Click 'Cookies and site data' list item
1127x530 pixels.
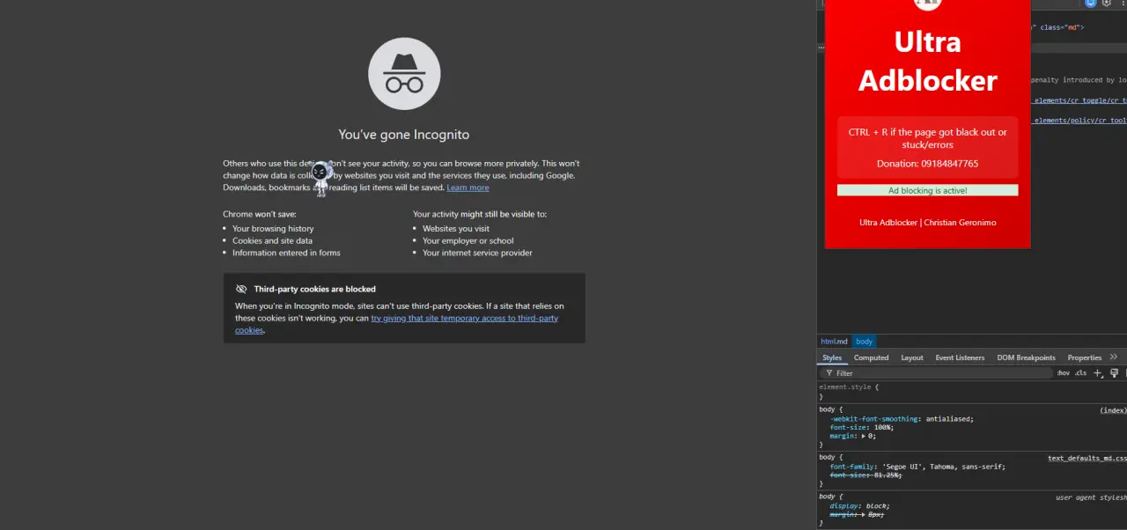coord(272,240)
